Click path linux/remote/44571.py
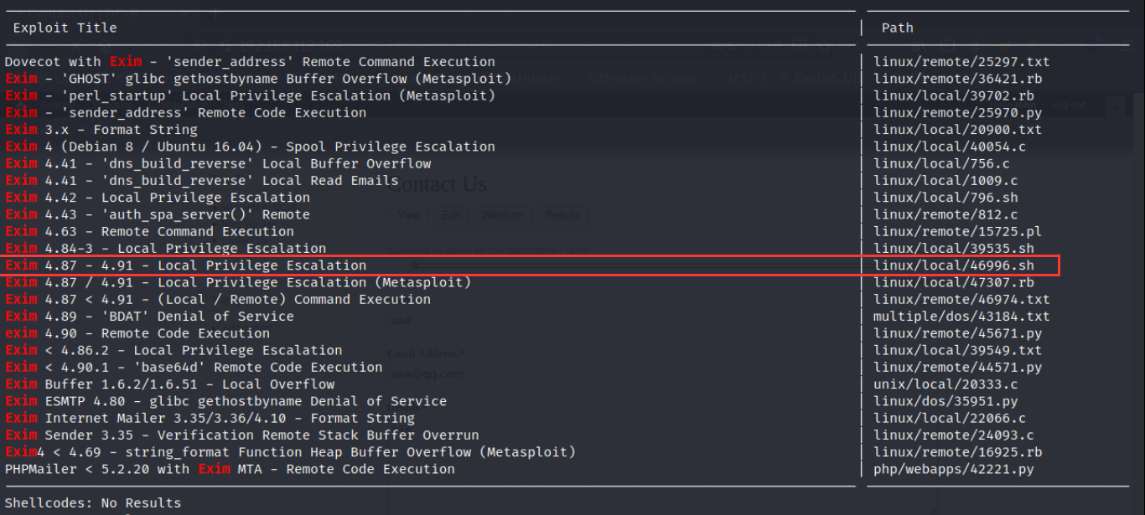Image resolution: width=1145 pixels, height=515 pixels. (x=958, y=367)
